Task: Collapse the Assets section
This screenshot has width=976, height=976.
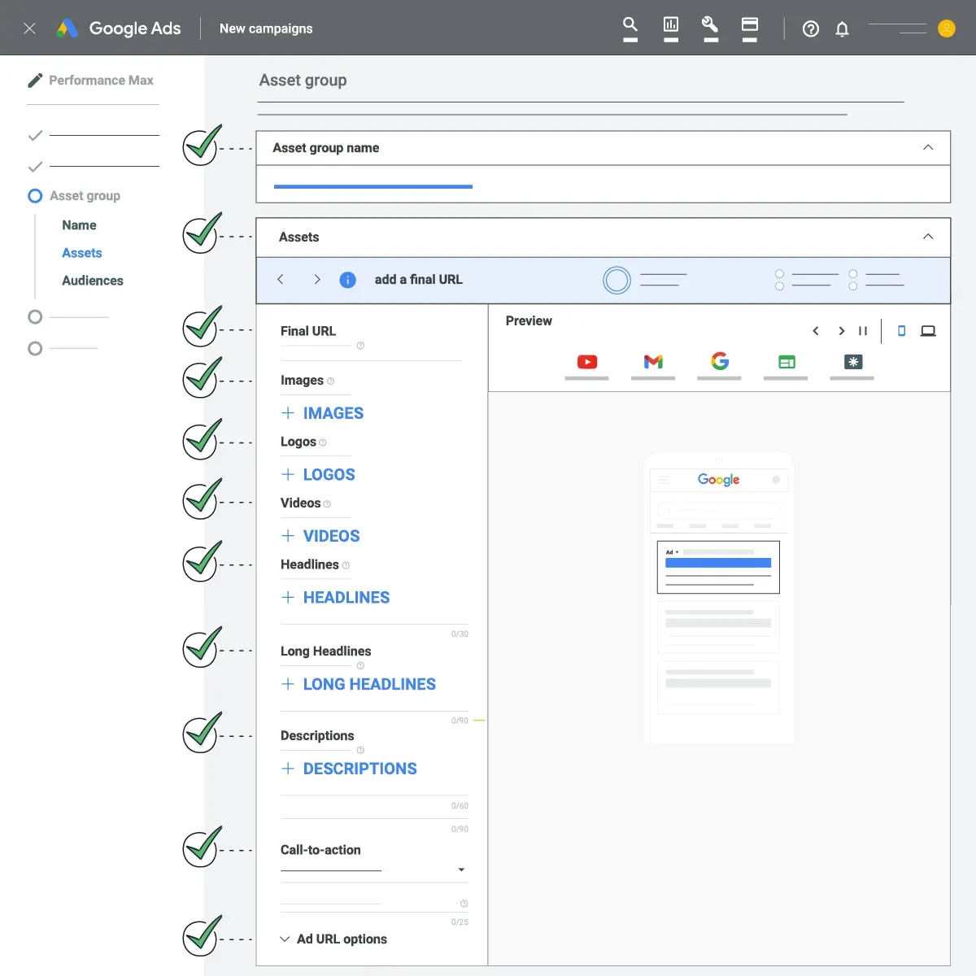Action: [x=928, y=237]
